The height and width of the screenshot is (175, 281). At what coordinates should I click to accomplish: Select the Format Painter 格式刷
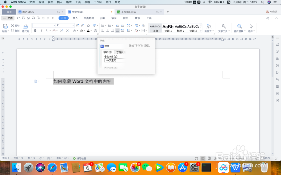(x=26, y=28)
